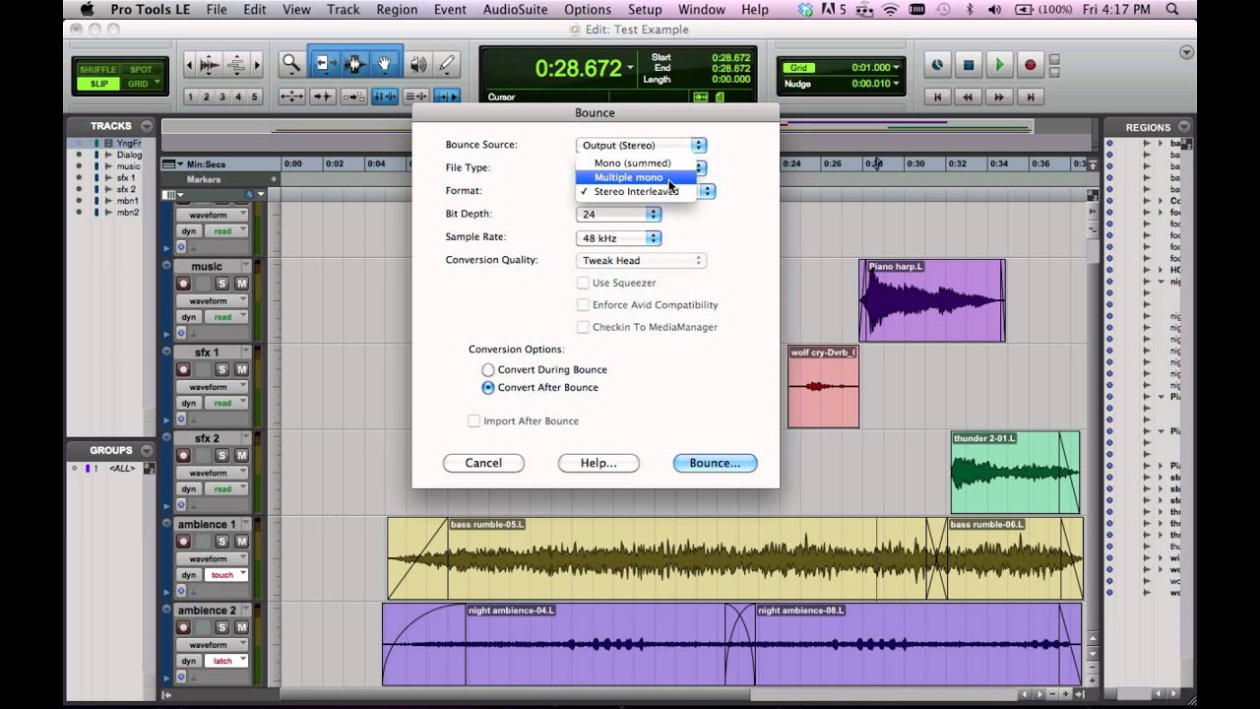Select the Trimmer tool

tap(324, 64)
